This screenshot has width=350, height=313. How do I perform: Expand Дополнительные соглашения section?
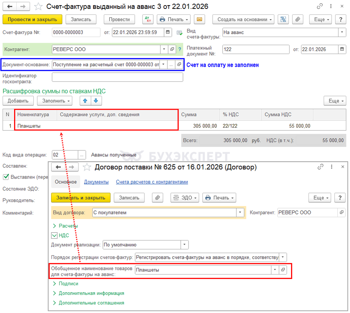[x=55, y=303]
